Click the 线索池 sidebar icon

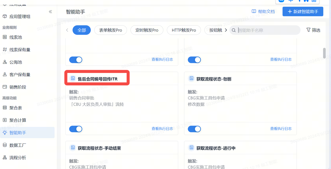pyautogui.click(x=5, y=37)
